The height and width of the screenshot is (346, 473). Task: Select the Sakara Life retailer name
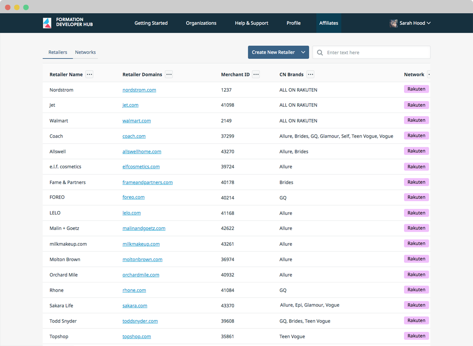pos(61,305)
